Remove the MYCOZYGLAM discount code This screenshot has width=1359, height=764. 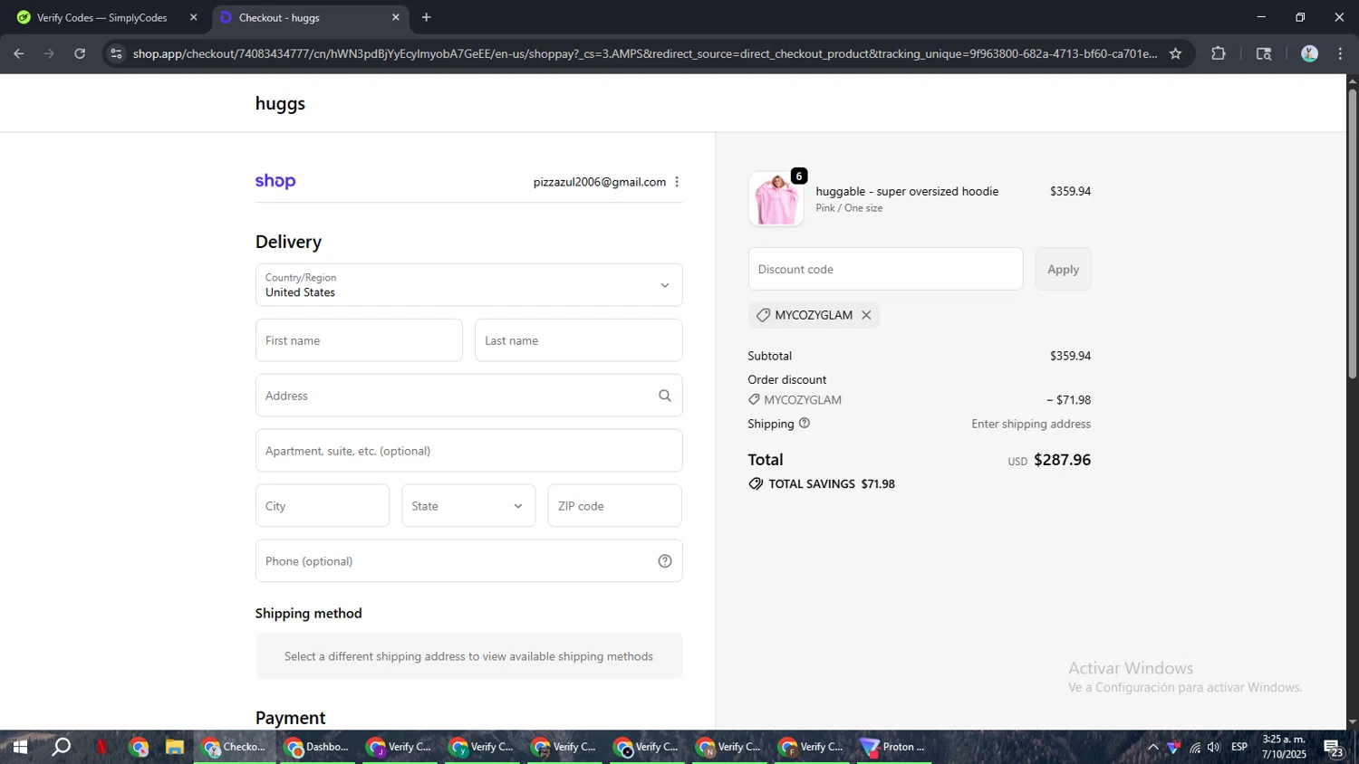[x=866, y=315]
